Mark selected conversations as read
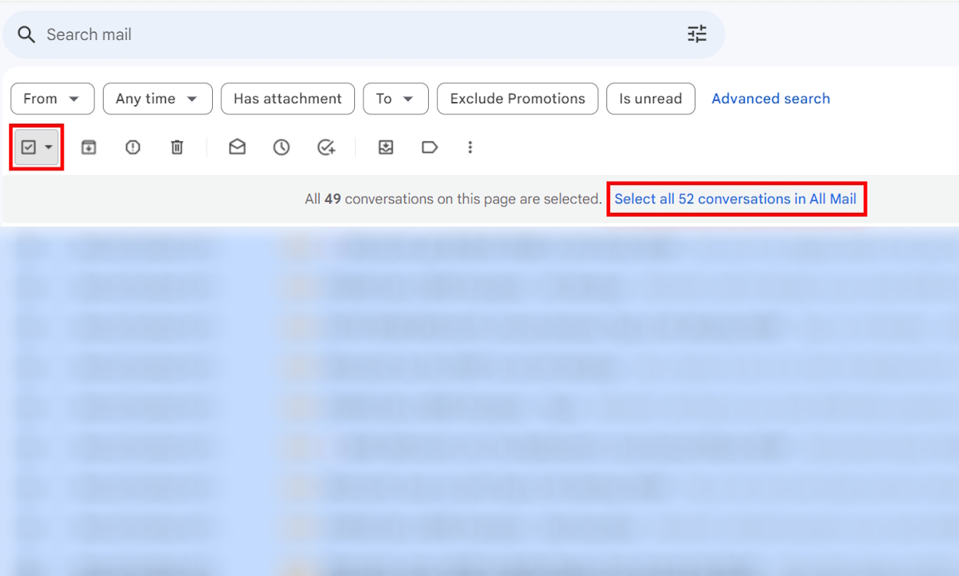This screenshot has width=959, height=576. click(x=237, y=147)
